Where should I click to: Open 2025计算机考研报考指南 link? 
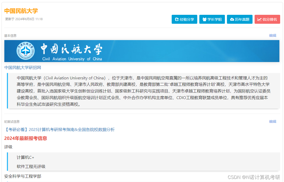[x=59, y=130]
